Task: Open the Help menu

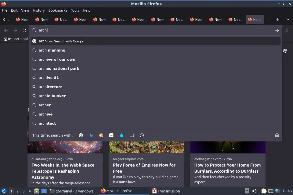Action: 86,10
